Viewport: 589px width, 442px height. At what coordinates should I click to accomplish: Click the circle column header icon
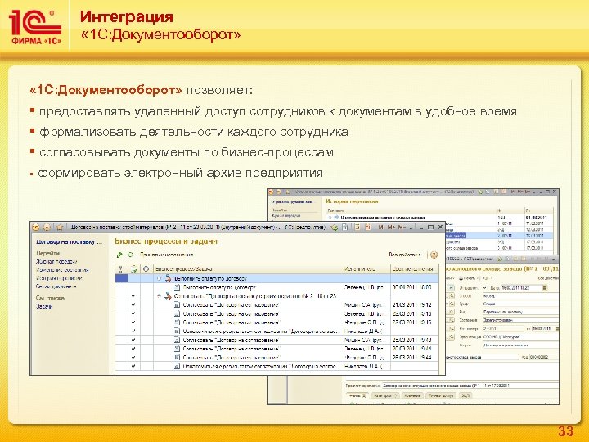(x=146, y=269)
